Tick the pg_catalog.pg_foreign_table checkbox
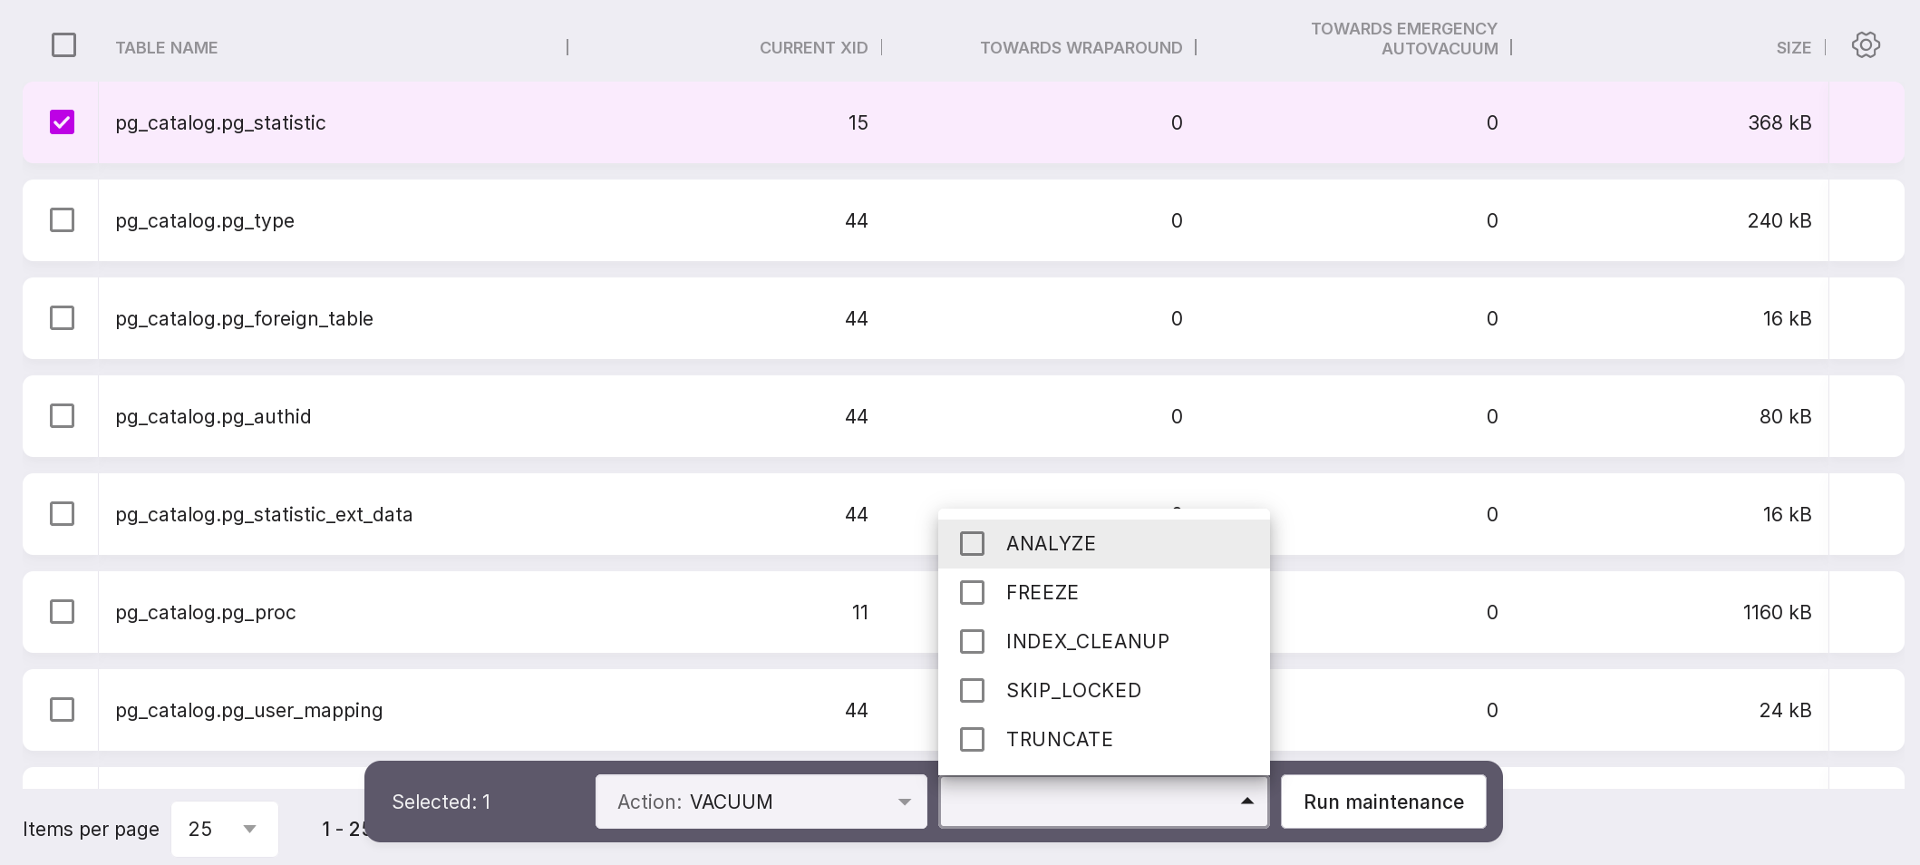 (x=62, y=318)
